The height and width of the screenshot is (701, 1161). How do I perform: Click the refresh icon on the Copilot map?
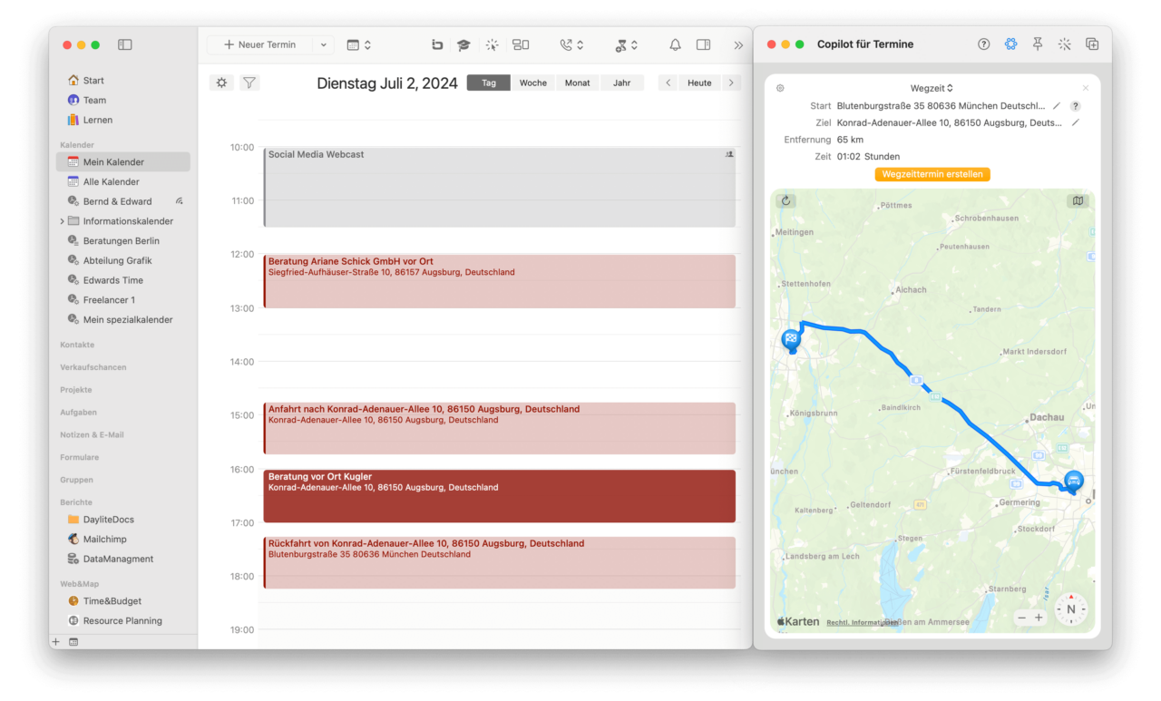pyautogui.click(x=786, y=200)
